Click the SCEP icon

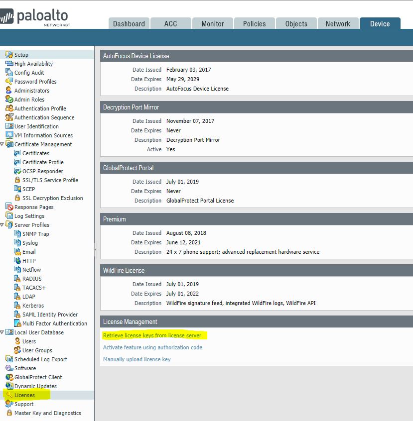17,189
